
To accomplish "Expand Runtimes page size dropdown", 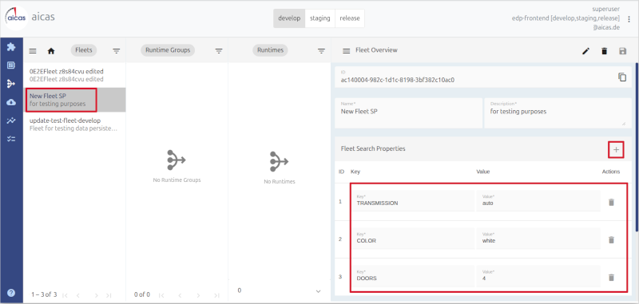I will click(x=318, y=291).
